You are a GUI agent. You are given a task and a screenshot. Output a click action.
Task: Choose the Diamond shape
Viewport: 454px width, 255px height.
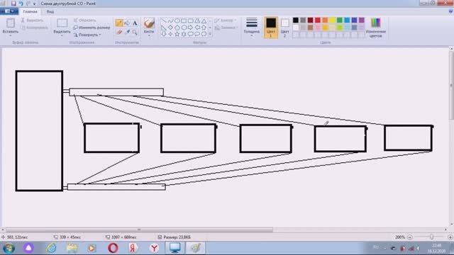click(x=170, y=28)
